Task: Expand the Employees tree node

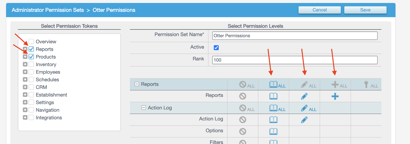Action: click(x=25, y=72)
